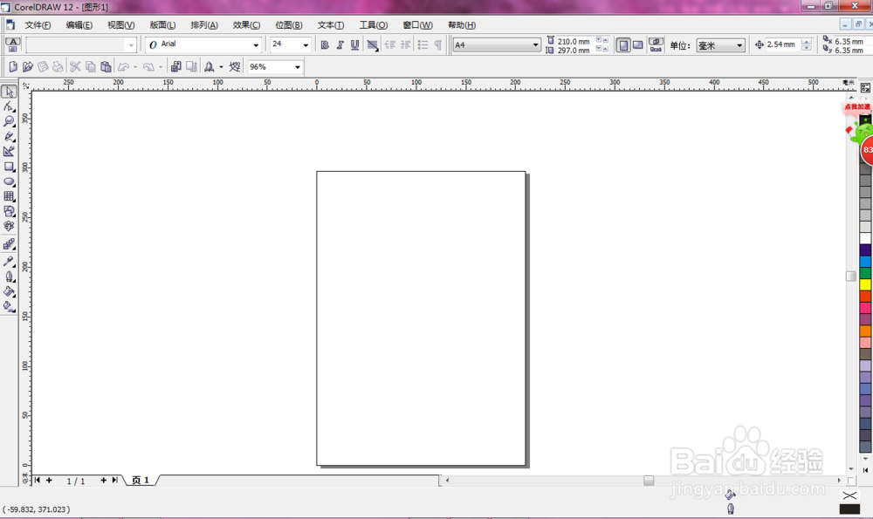The image size is (873, 519).
Task: Click the Open file icon
Action: click(x=28, y=67)
